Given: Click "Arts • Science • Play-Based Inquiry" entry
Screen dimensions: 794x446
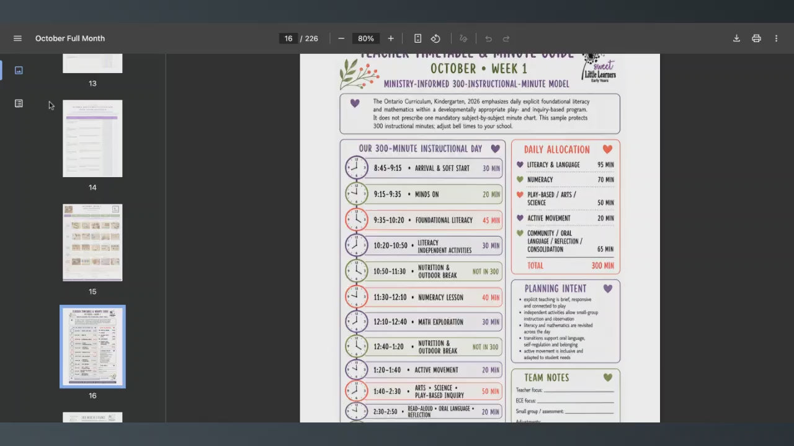Looking at the screenshot, I should tap(439, 391).
